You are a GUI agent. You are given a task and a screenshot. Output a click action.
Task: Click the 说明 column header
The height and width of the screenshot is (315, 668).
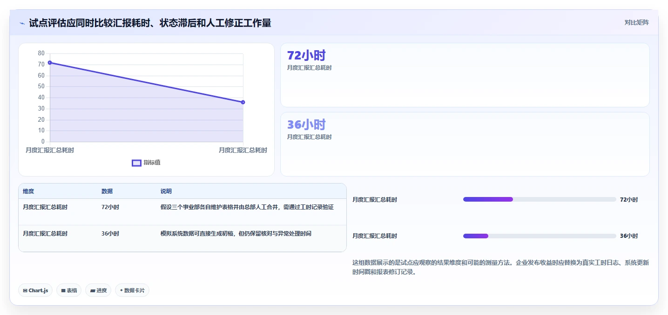(166, 191)
